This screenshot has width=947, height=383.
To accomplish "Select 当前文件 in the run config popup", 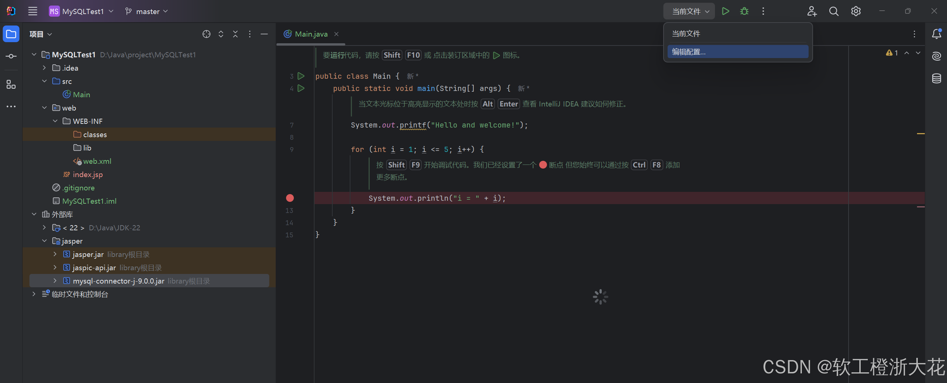I will click(x=738, y=34).
